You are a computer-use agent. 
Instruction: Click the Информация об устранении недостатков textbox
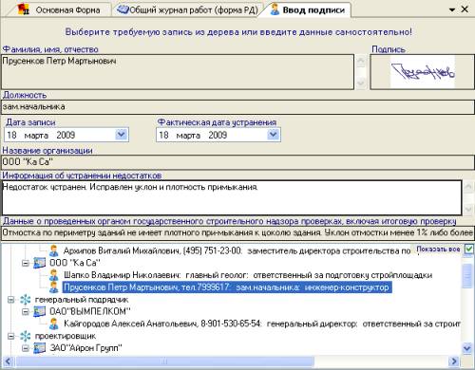pyautogui.click(x=232, y=197)
